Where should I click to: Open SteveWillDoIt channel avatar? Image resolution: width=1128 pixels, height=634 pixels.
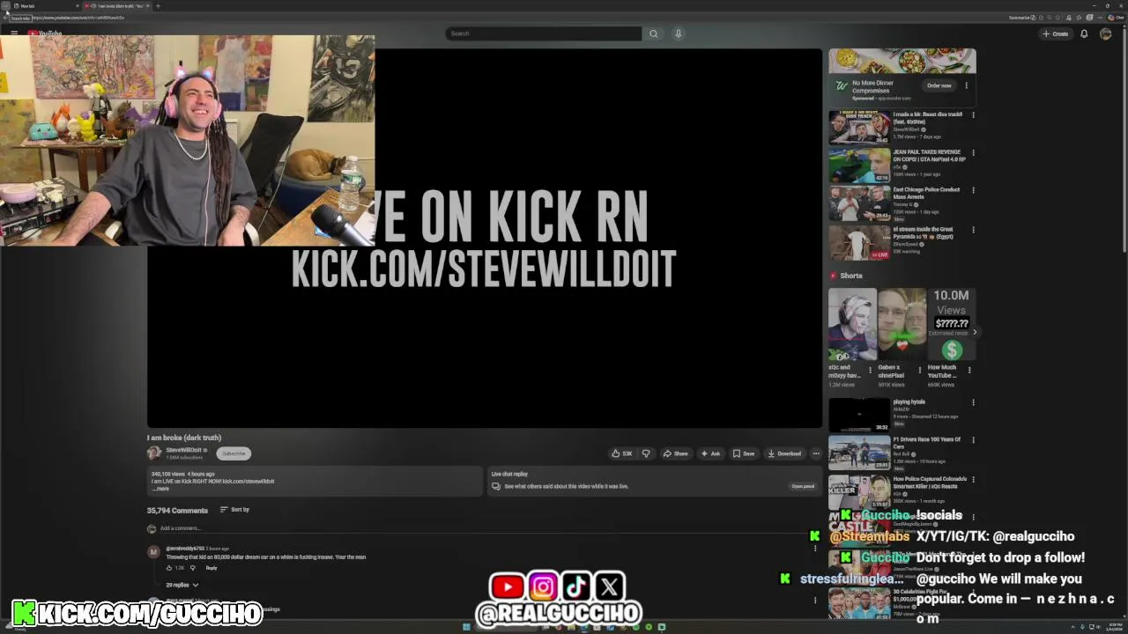click(154, 453)
